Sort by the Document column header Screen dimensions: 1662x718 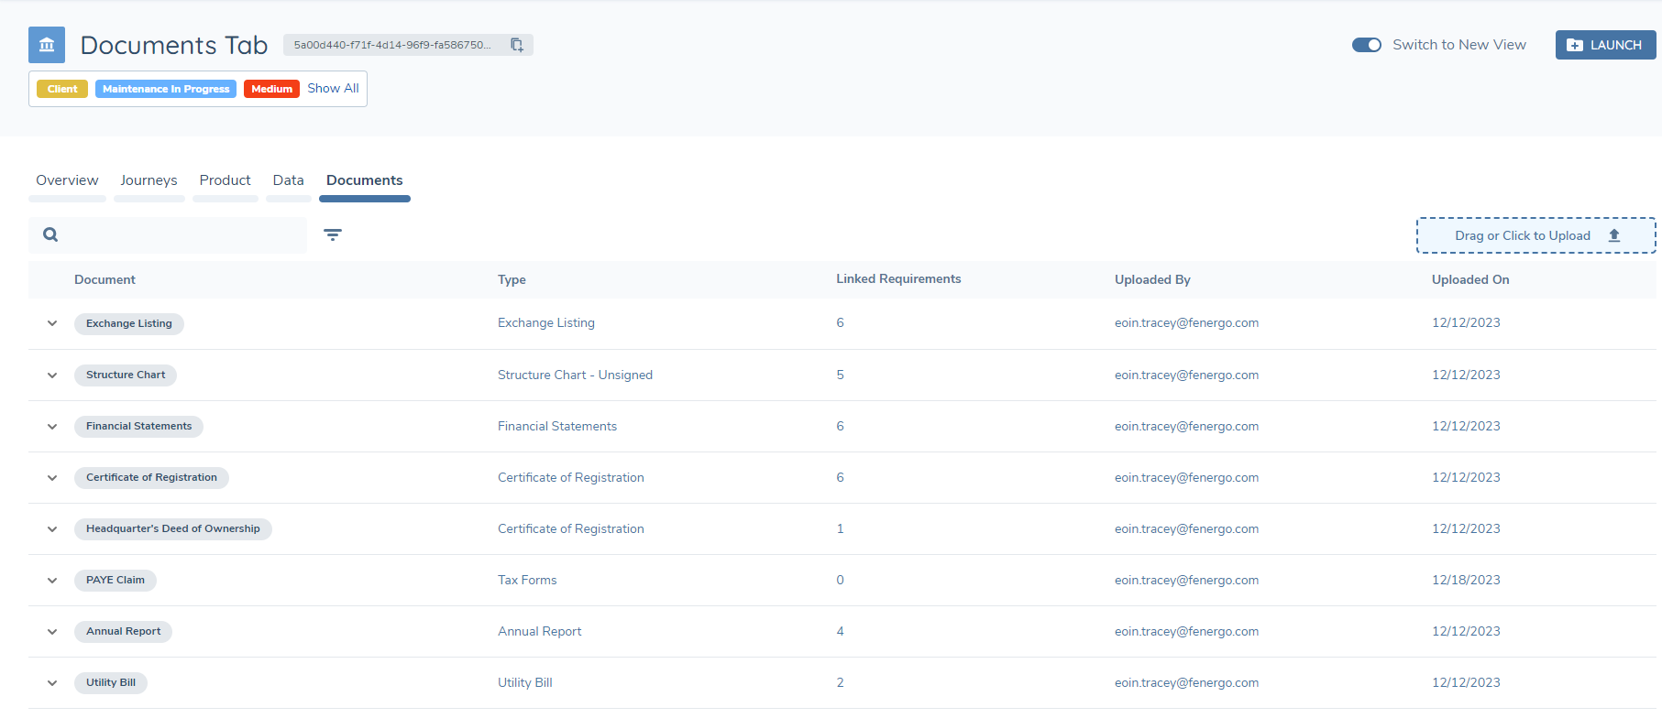(105, 279)
